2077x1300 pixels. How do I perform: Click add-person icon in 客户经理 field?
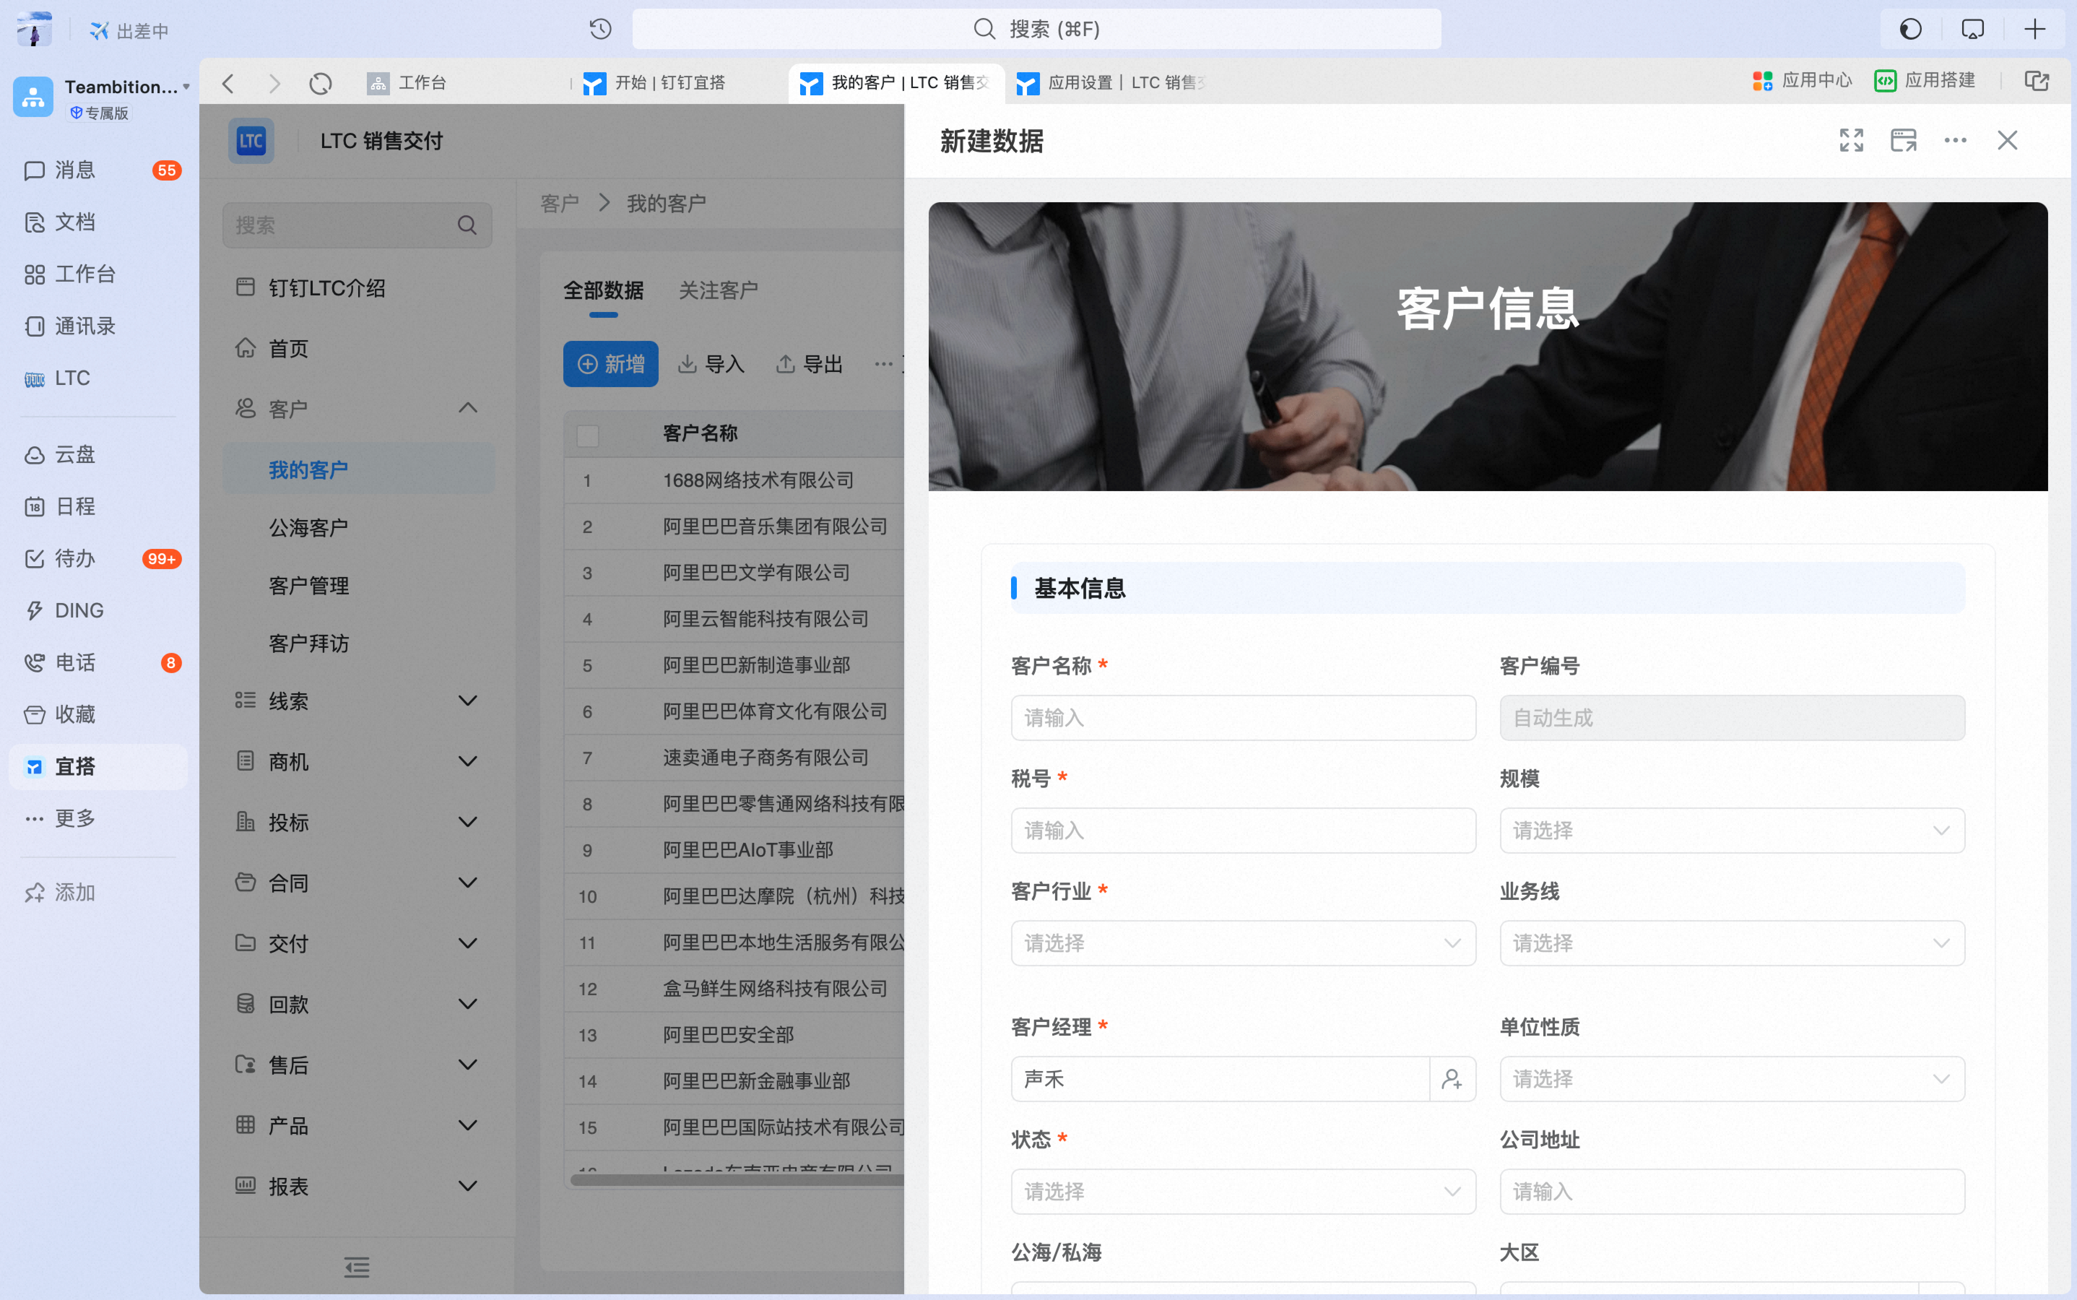pos(1452,1079)
